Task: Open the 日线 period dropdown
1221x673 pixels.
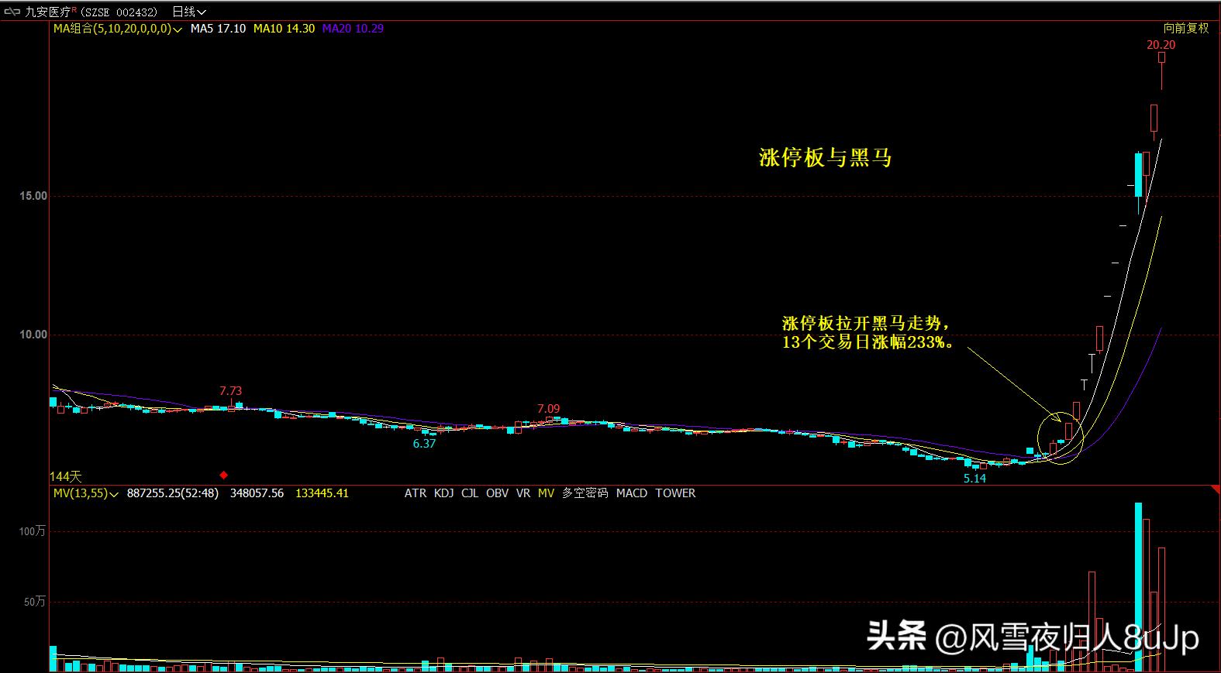Action: (x=189, y=12)
